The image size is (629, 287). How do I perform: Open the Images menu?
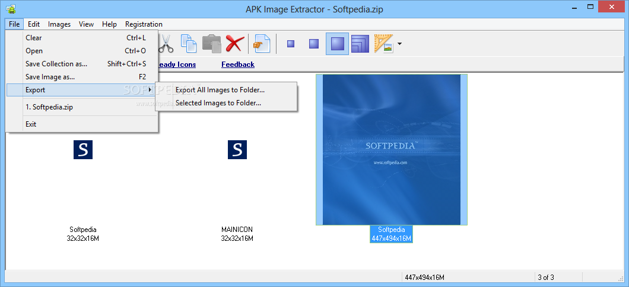click(59, 24)
